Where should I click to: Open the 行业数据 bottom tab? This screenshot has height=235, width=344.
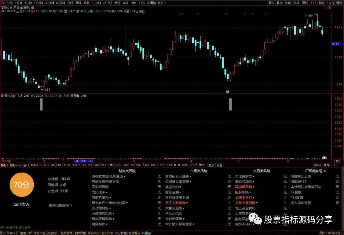(x=121, y=233)
